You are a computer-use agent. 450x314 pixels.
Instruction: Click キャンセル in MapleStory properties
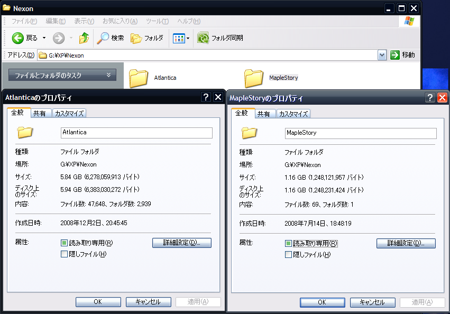pos(372,302)
